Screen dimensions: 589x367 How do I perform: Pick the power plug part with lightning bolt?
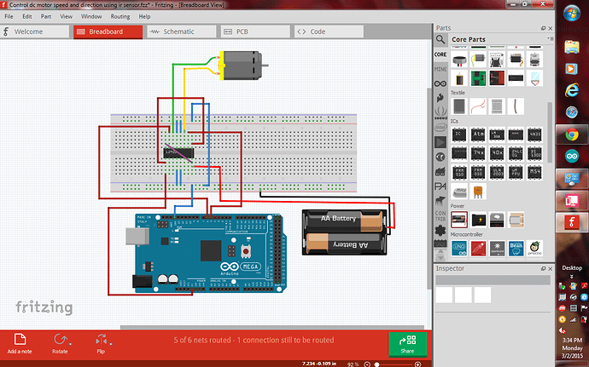coord(478,220)
